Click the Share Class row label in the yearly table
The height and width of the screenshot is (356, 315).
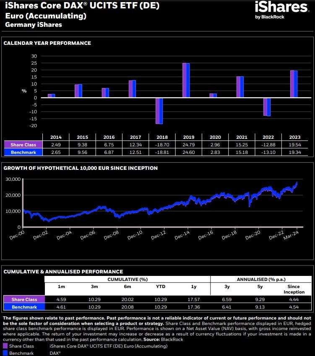click(x=23, y=145)
